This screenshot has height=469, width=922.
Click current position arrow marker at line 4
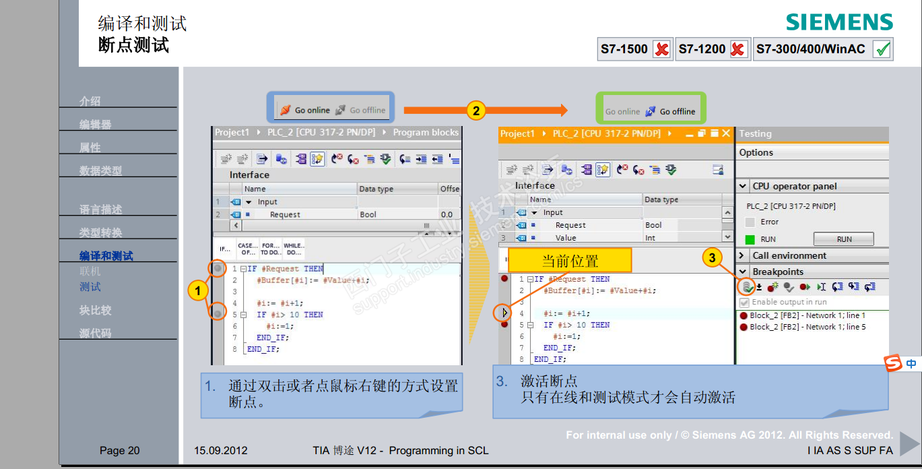[504, 313]
